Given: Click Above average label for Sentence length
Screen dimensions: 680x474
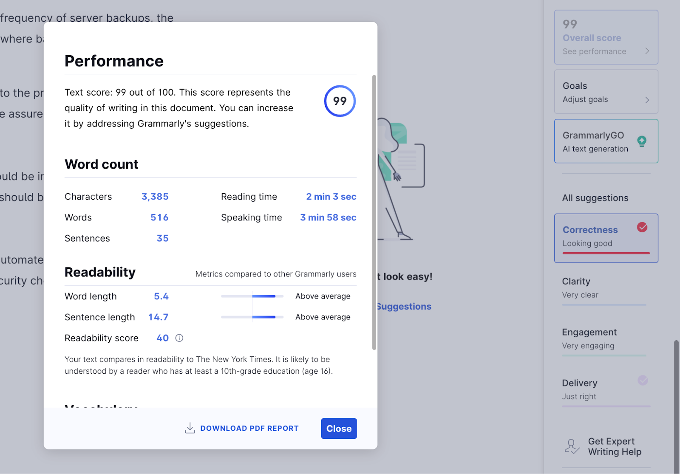Looking at the screenshot, I should pyautogui.click(x=323, y=317).
